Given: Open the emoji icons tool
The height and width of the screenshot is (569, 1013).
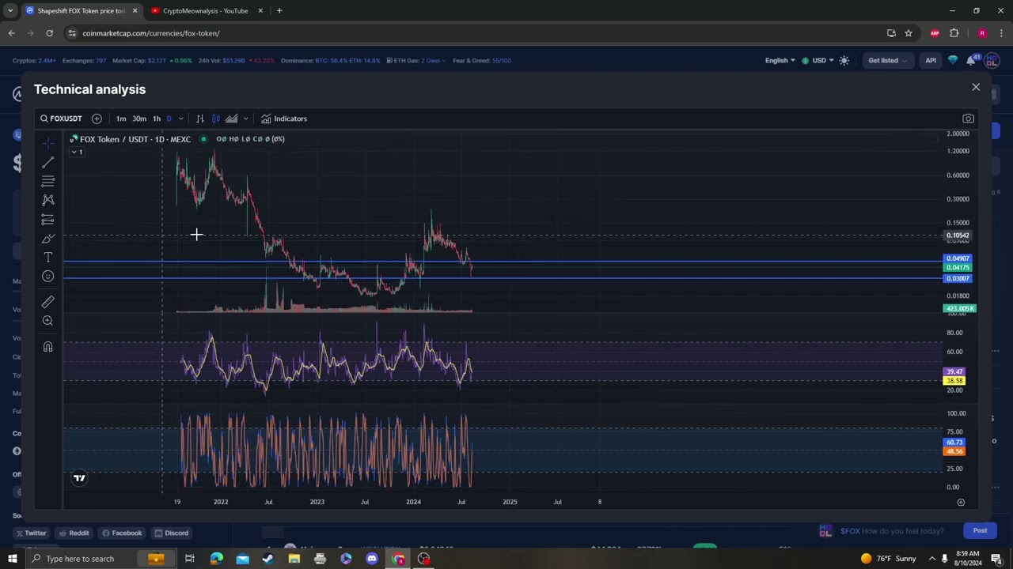Looking at the screenshot, I should click(47, 277).
